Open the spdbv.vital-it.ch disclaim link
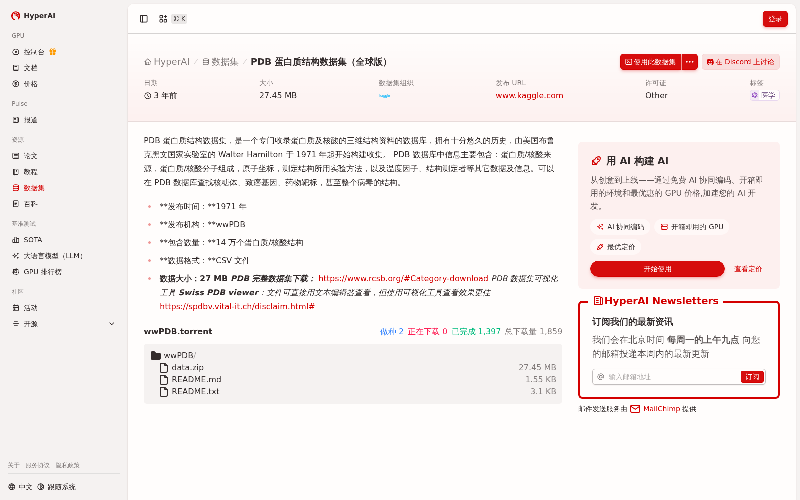Viewport: 800px width, 500px height. [x=237, y=306]
